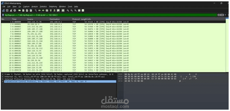Start capturing packets with the shark fin icon
The width and height of the screenshot is (230, 111).
tap(3, 10)
